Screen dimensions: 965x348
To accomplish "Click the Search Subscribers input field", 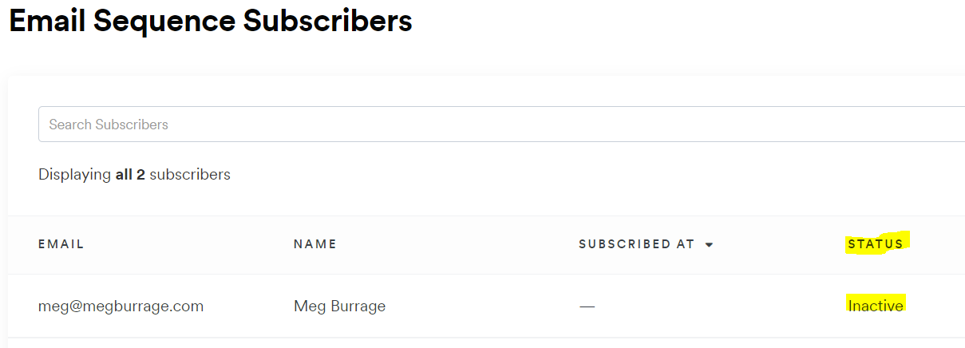I will click(x=501, y=125).
